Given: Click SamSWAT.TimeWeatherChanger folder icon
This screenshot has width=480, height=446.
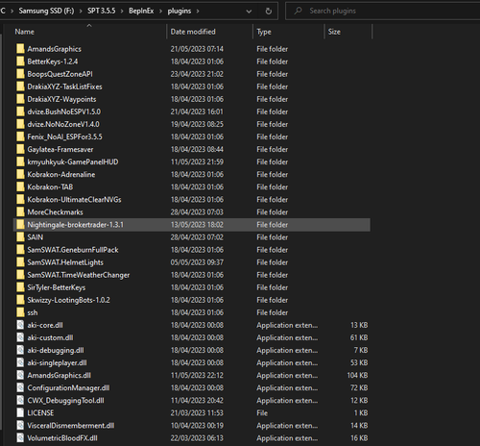Looking at the screenshot, I should coord(20,275).
